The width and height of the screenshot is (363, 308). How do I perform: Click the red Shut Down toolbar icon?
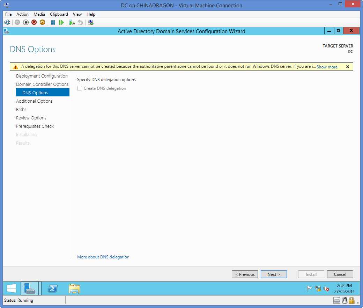tap(34, 22)
